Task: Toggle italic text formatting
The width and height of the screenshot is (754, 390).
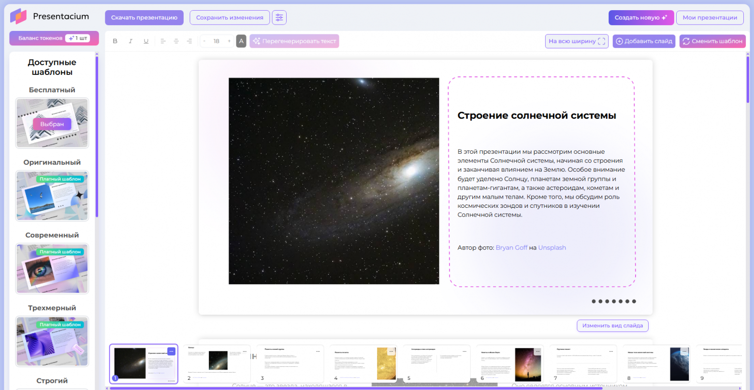Action: click(130, 41)
